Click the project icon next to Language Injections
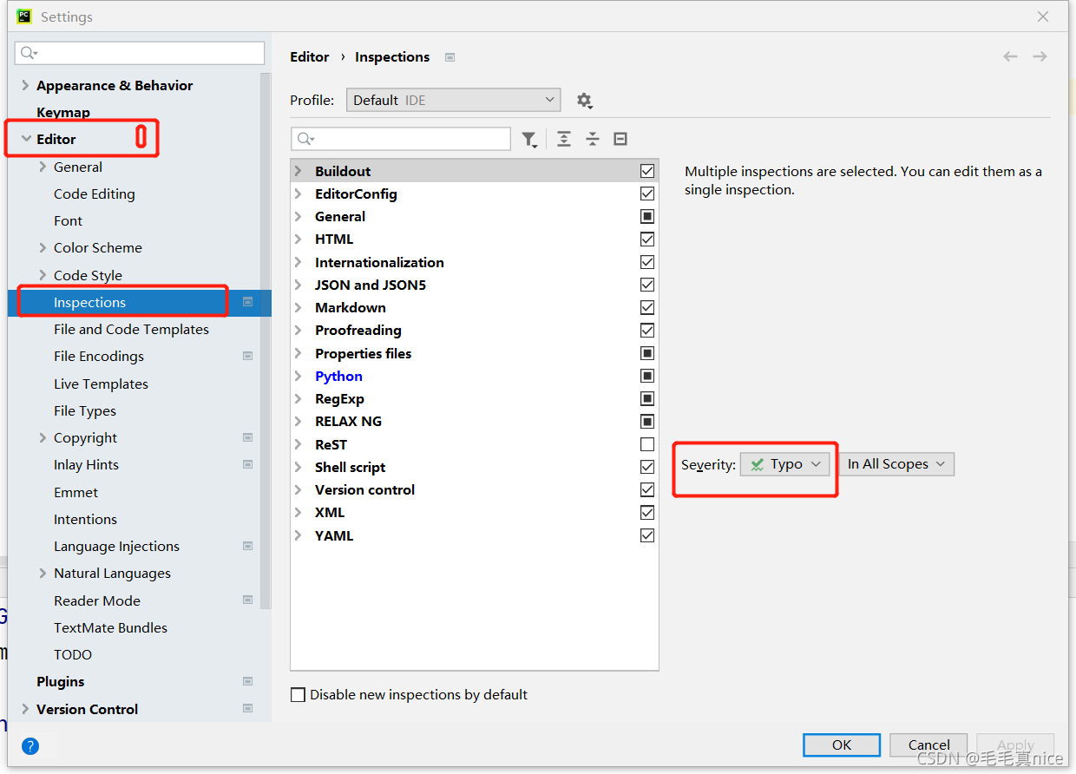 coord(248,547)
